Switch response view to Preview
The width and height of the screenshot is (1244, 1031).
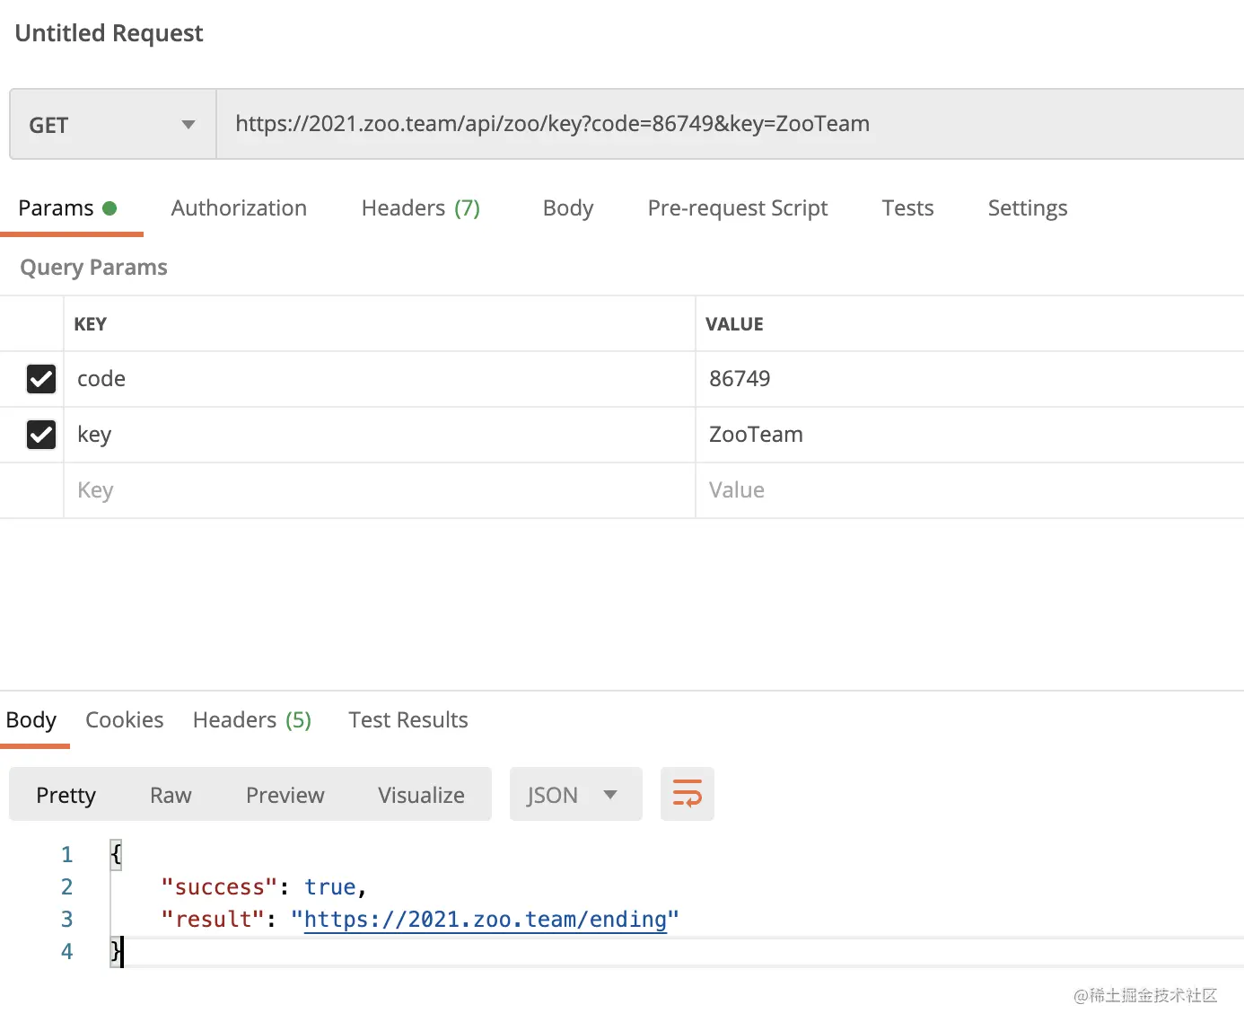tap(285, 795)
